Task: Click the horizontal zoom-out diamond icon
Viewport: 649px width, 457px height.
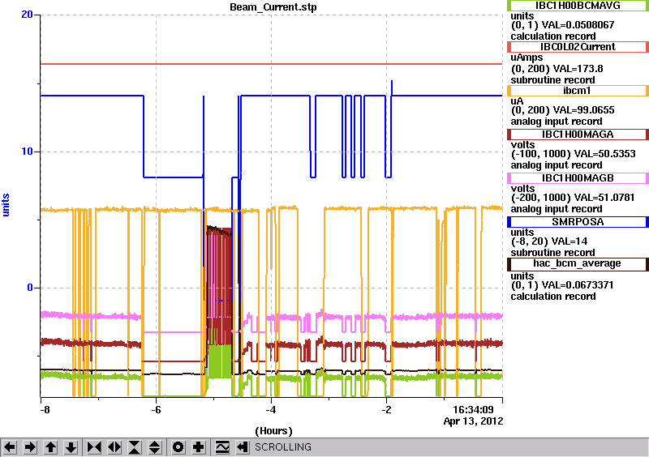Action: tap(114, 447)
